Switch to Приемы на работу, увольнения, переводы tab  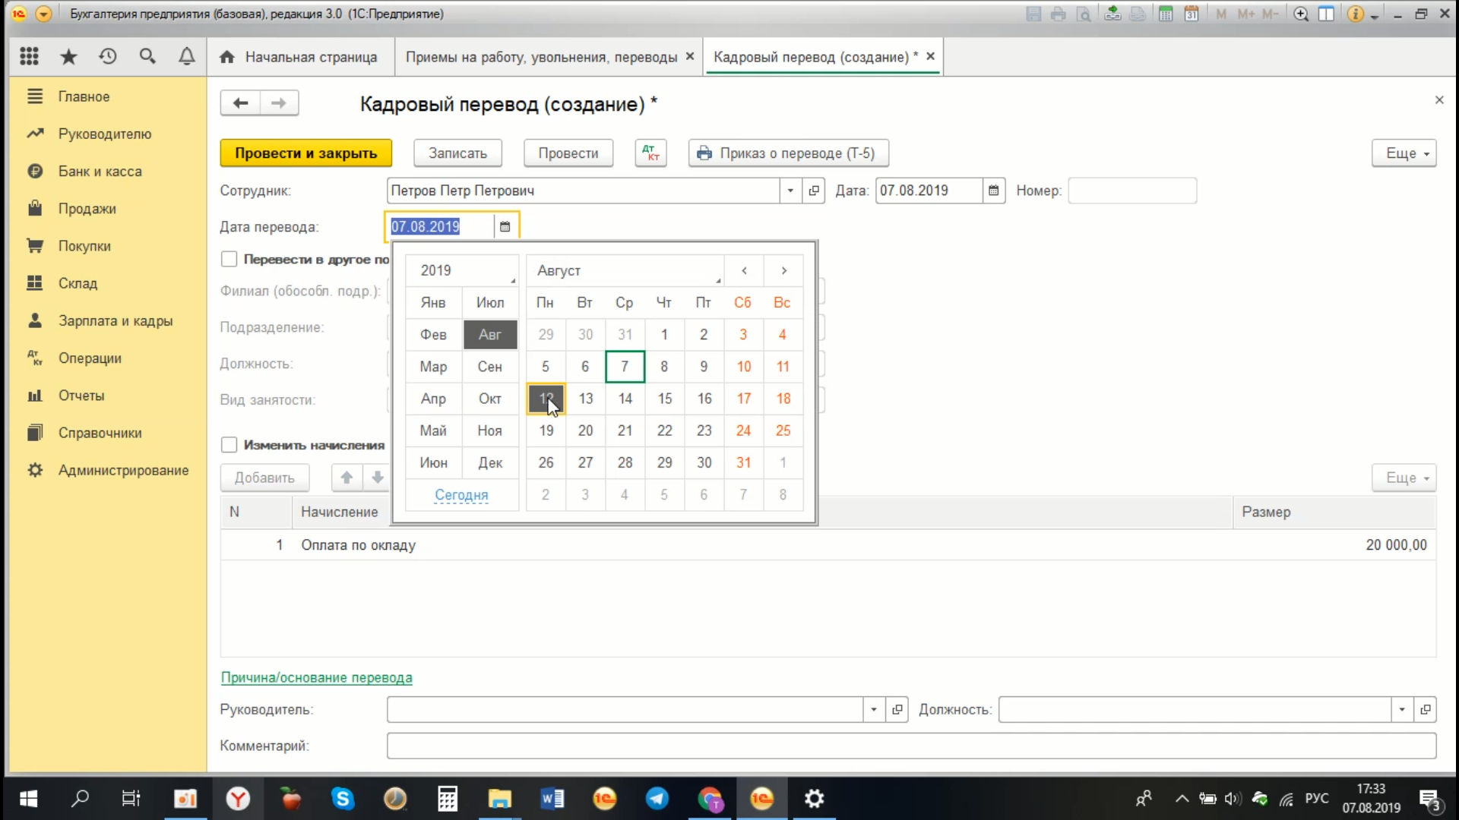[x=541, y=57]
